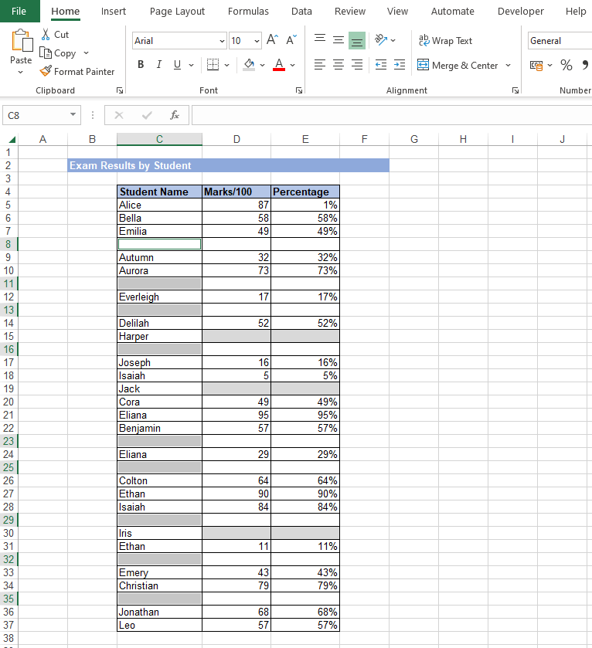Increase font size with the larger A icon
This screenshot has height=648, width=592.
tap(272, 40)
